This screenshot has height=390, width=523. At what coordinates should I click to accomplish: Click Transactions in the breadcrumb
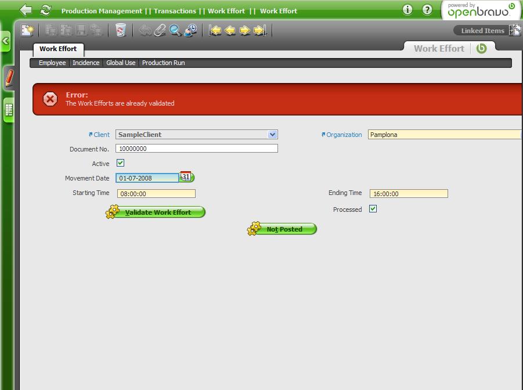[x=175, y=11]
